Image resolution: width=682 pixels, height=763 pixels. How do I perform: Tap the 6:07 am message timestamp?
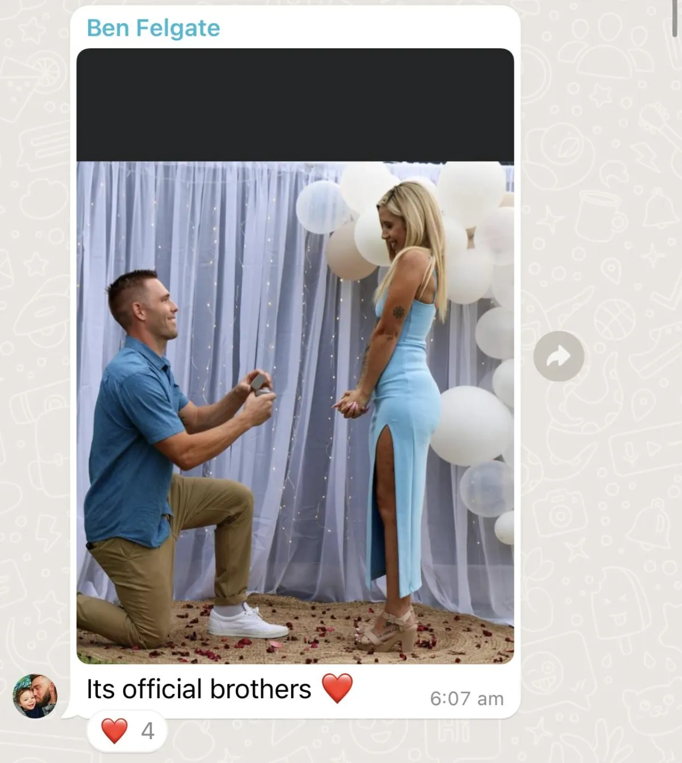[x=467, y=698]
